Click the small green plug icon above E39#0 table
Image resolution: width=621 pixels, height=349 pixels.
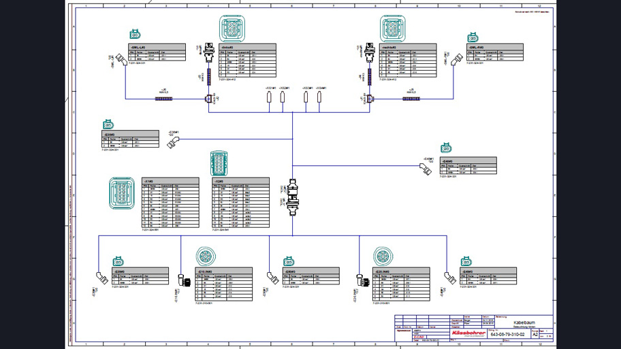[108, 124]
